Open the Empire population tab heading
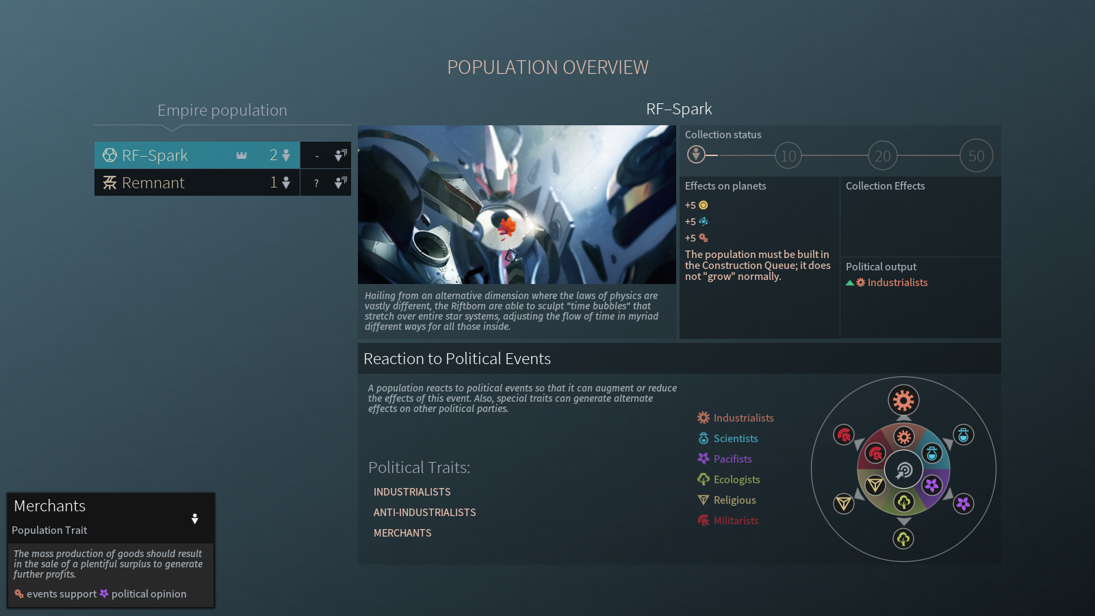This screenshot has height=616, width=1095. 222,110
